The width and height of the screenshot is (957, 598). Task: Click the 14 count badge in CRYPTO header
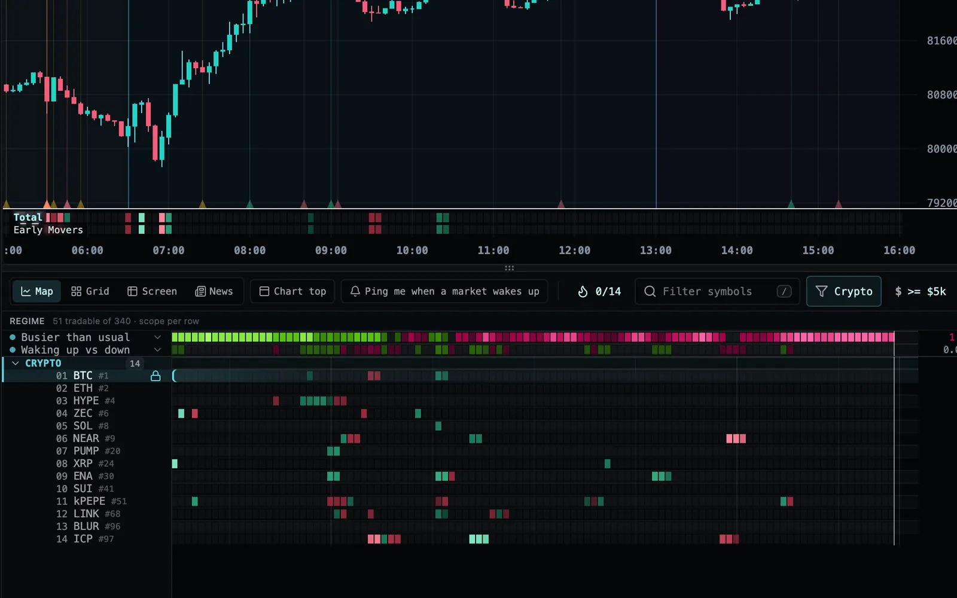click(135, 363)
